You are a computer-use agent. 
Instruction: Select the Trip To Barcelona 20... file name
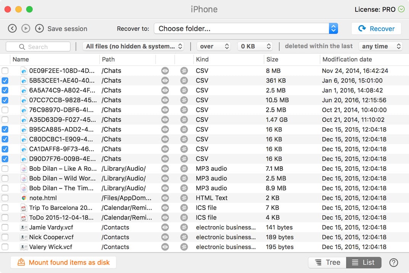click(x=61, y=208)
